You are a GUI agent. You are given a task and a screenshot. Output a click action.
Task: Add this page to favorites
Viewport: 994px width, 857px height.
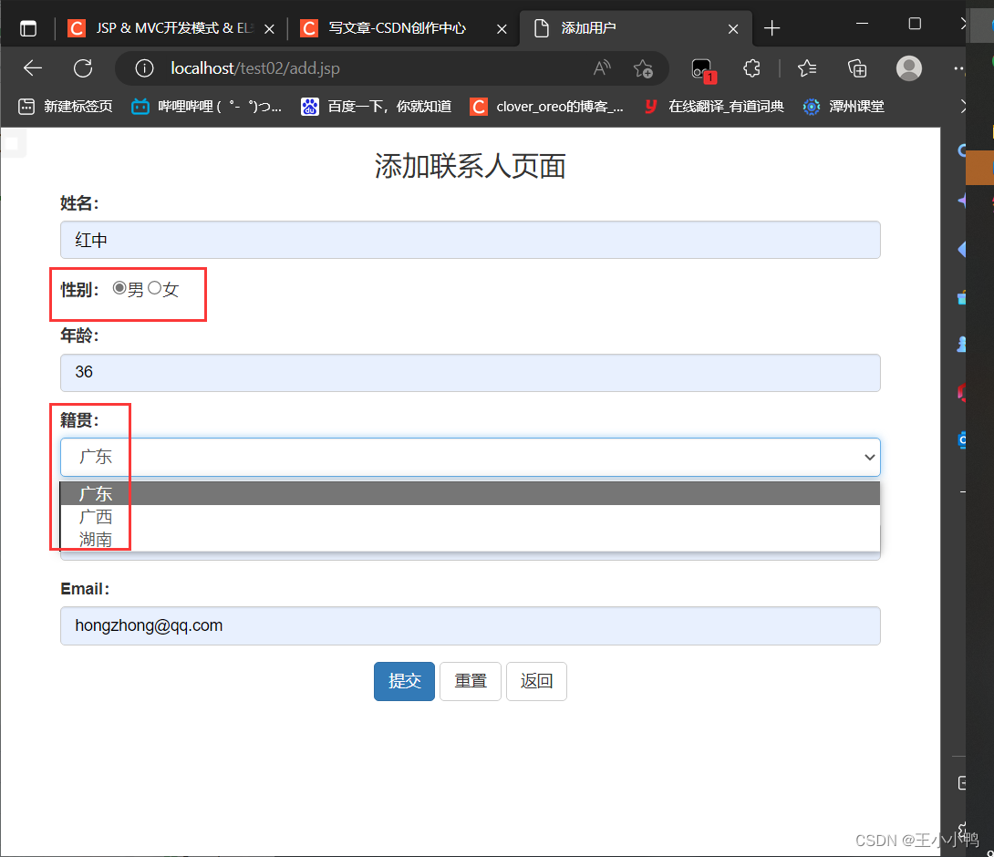[643, 67]
